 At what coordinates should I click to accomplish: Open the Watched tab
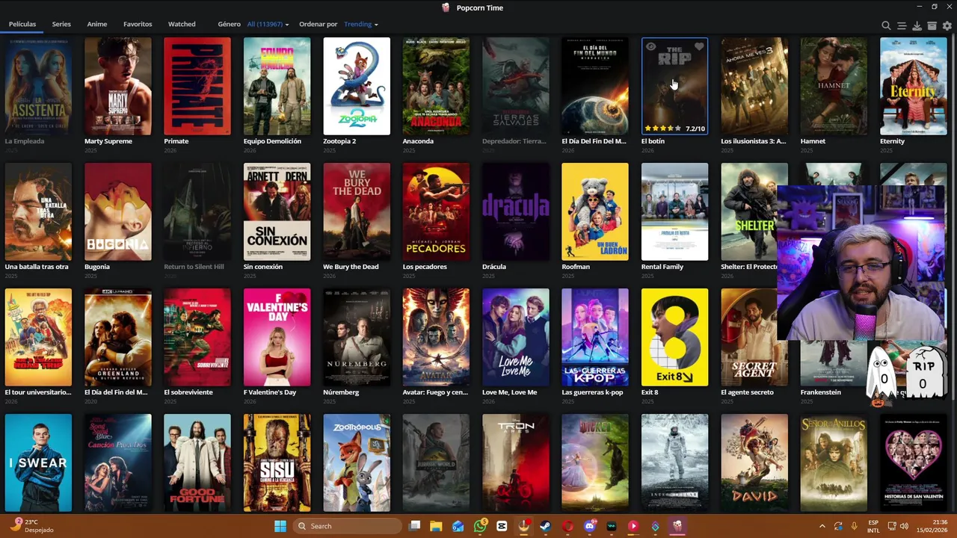pos(182,24)
